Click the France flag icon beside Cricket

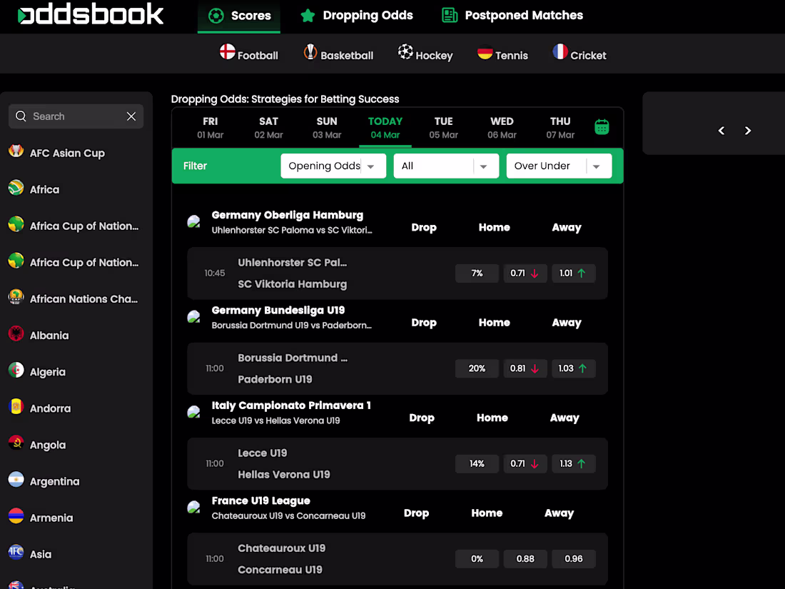click(560, 51)
